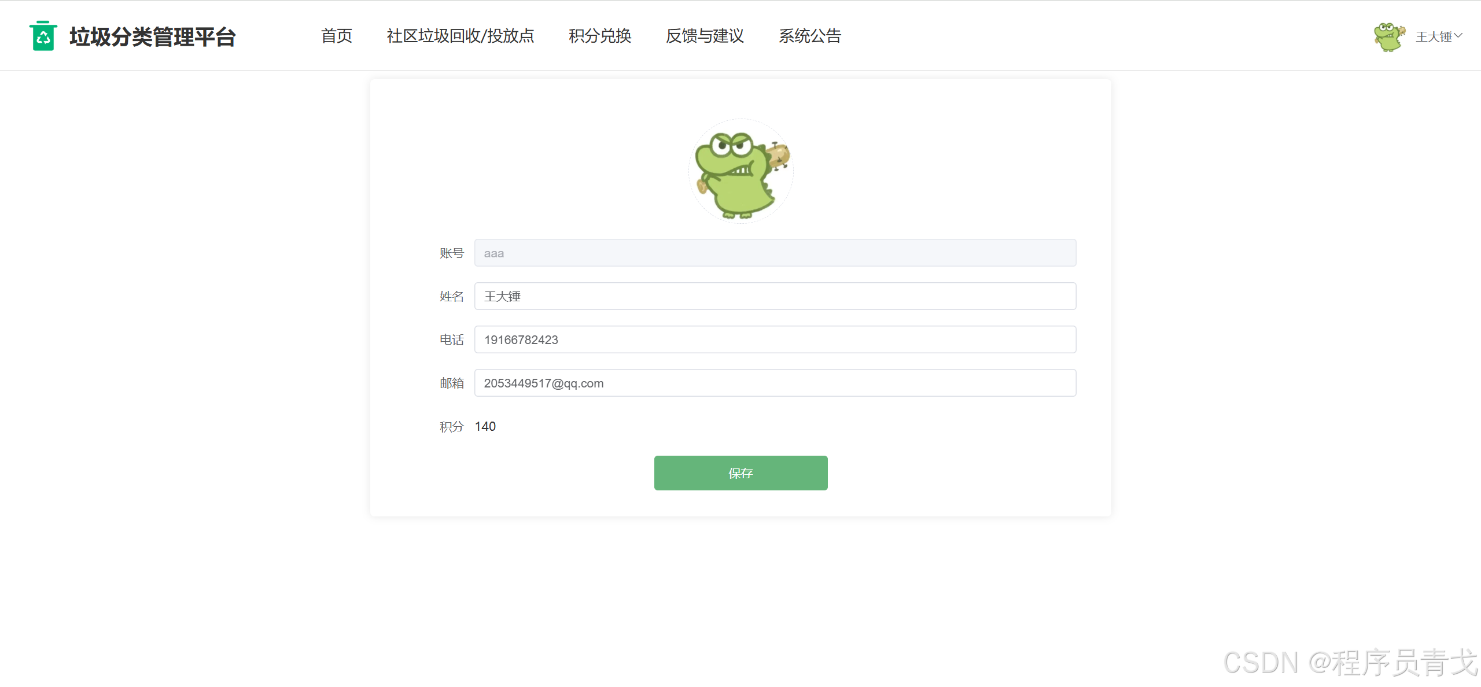Click the 电话 form label
The height and width of the screenshot is (687, 1481).
pos(451,339)
